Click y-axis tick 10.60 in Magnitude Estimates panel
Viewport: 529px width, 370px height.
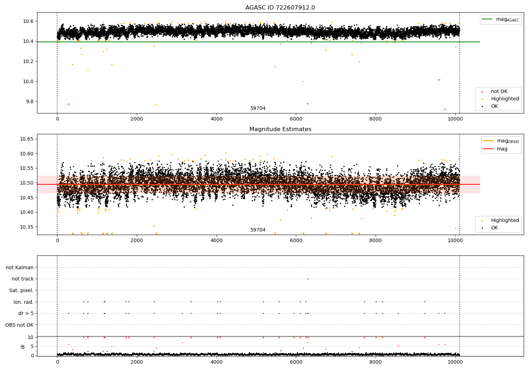pos(27,154)
